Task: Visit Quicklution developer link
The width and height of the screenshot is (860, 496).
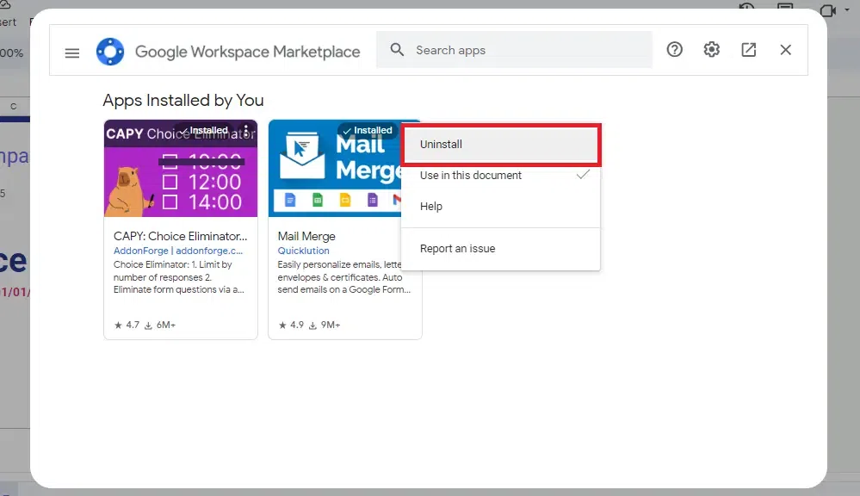Action: tap(303, 251)
